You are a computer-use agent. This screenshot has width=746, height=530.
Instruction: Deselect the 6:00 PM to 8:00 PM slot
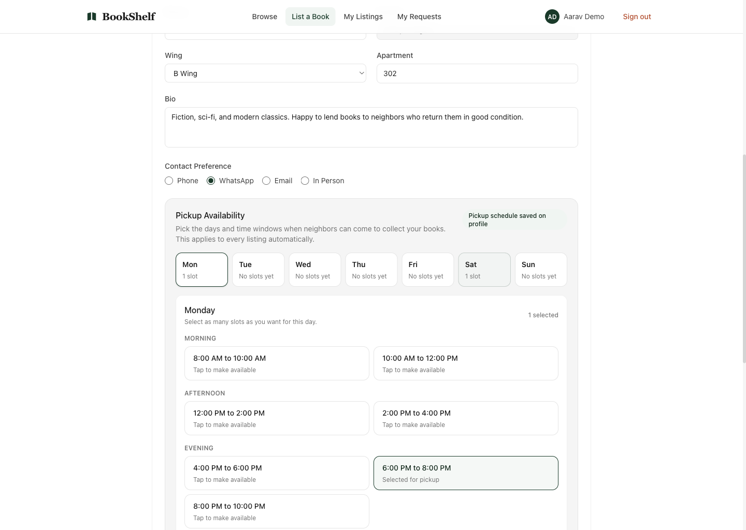[x=465, y=473]
